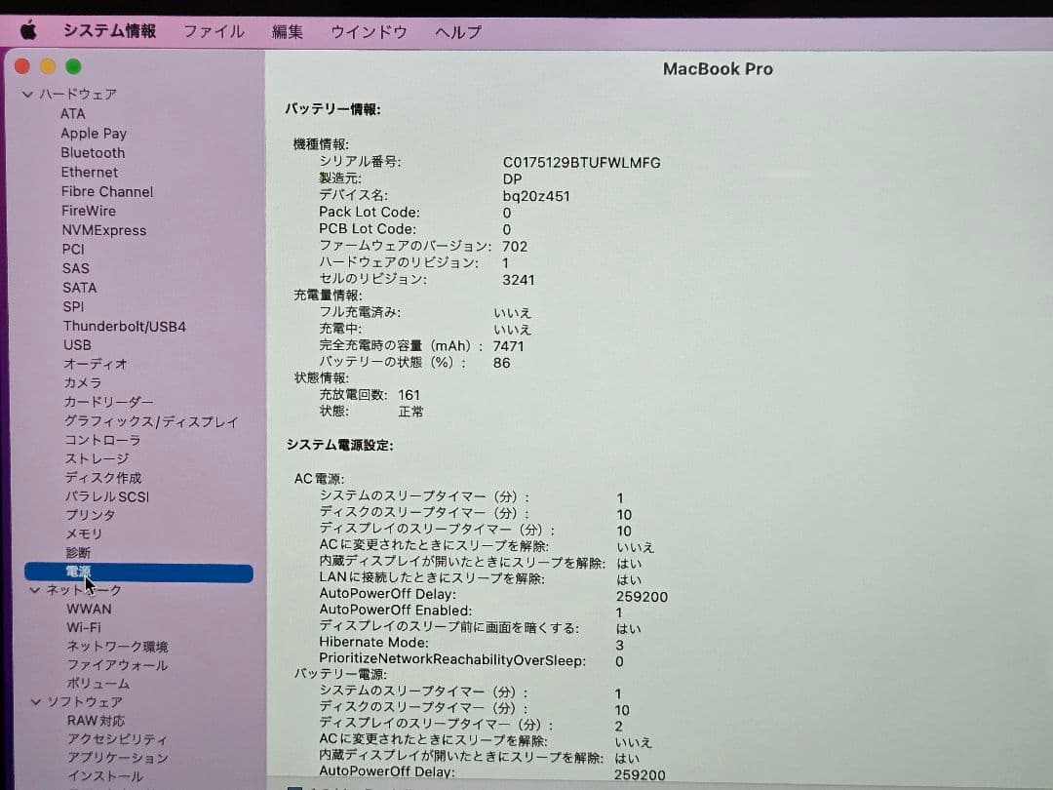Open the Wi-Fi section
The image size is (1053, 790).
click(x=84, y=627)
